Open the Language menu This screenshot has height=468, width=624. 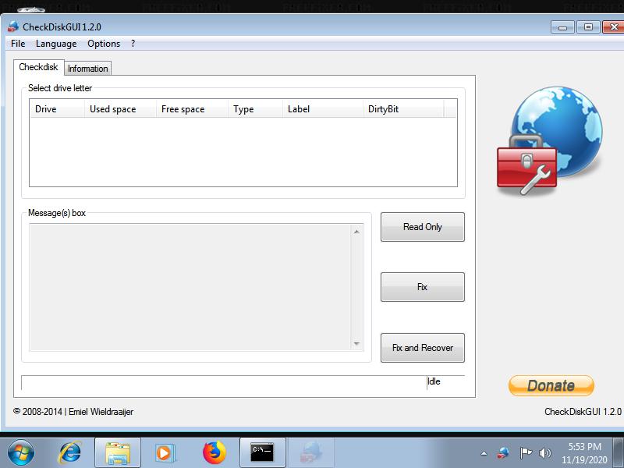click(56, 44)
